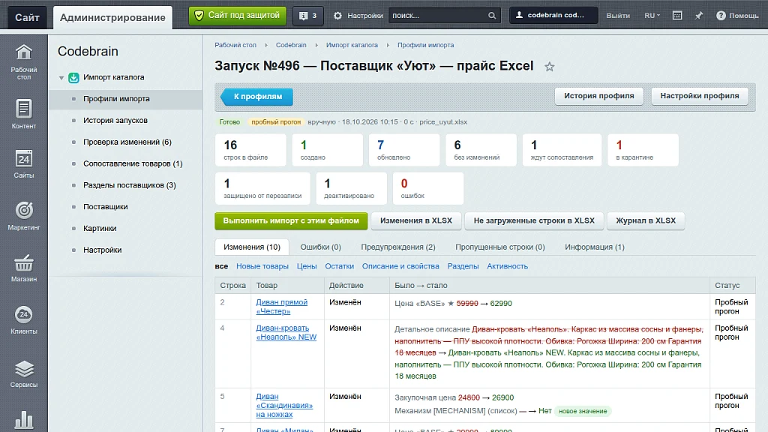Image resolution: width=768 pixels, height=432 pixels.
Task: Click the pin panel icon
Action: click(x=699, y=16)
